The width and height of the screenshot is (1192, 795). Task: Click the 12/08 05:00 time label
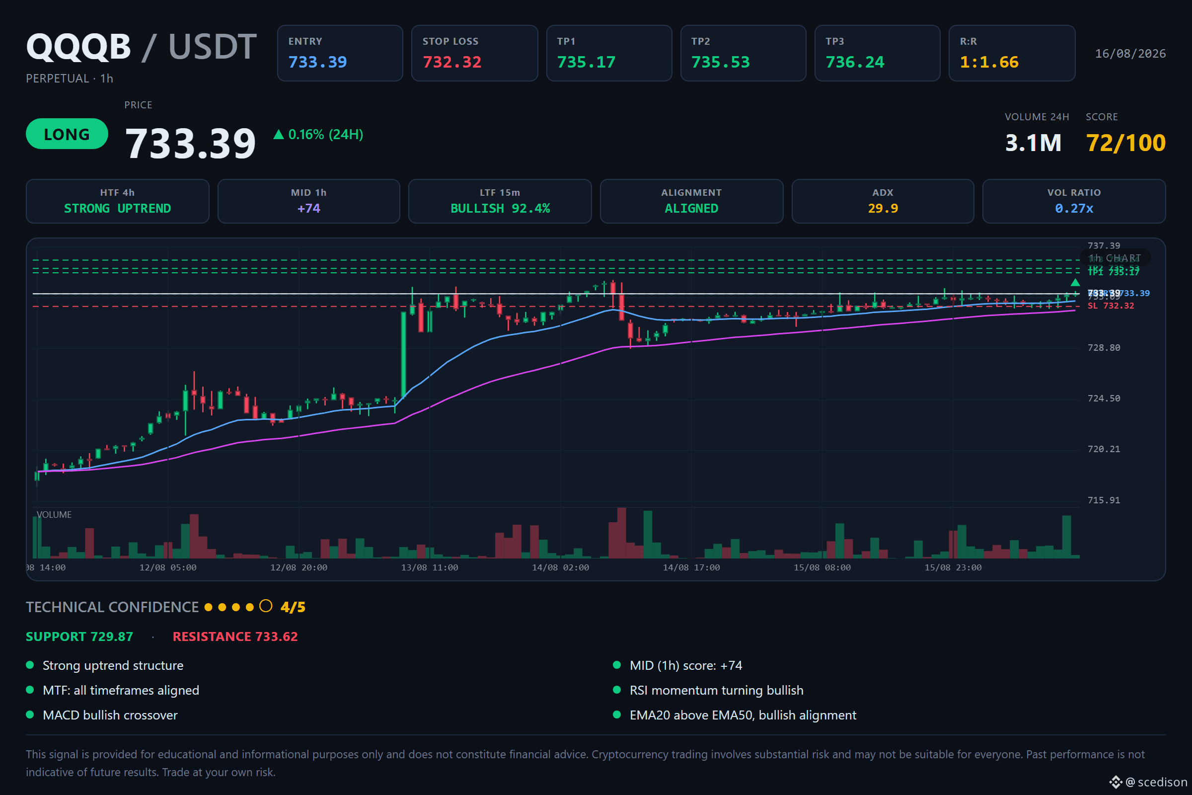click(168, 568)
